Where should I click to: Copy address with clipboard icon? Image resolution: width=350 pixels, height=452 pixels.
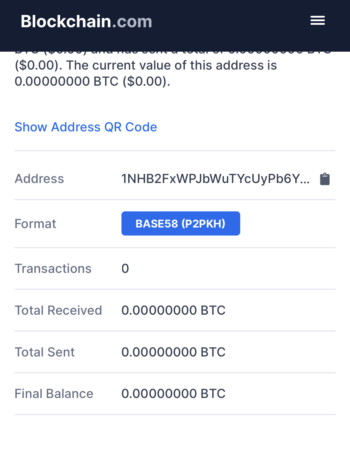tap(325, 179)
